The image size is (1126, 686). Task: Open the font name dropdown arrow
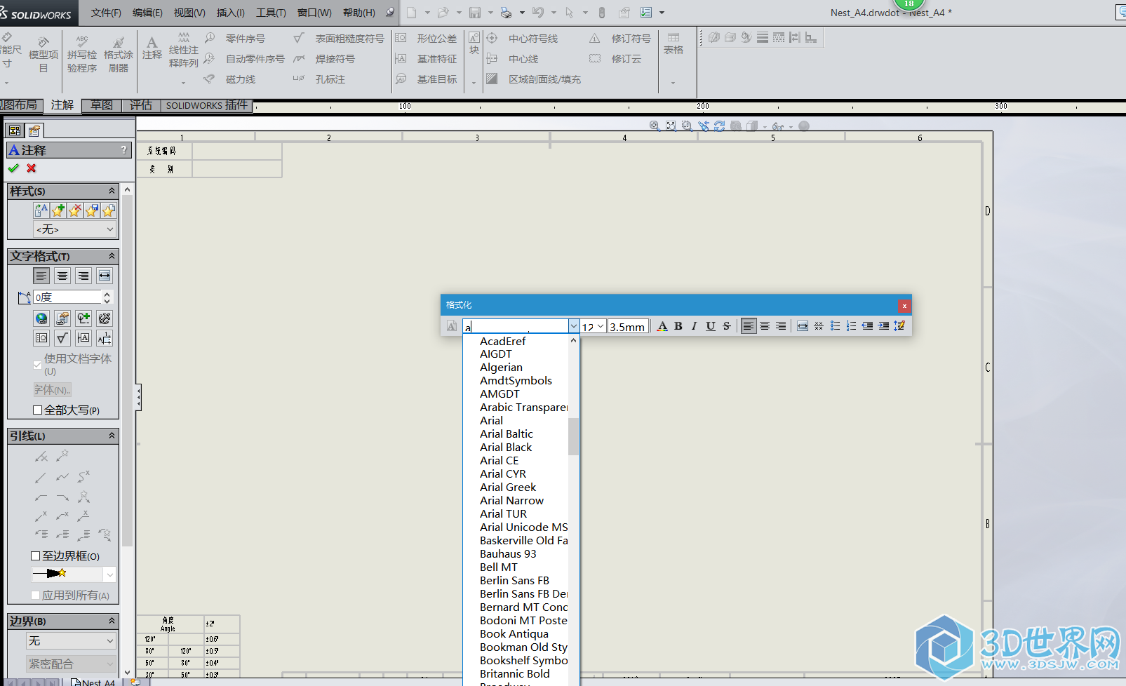[x=574, y=326]
